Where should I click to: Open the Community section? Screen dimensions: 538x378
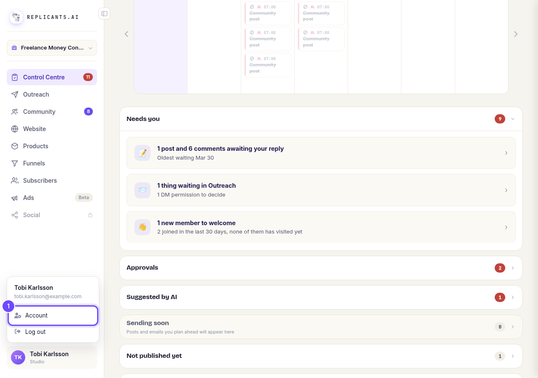52,112
